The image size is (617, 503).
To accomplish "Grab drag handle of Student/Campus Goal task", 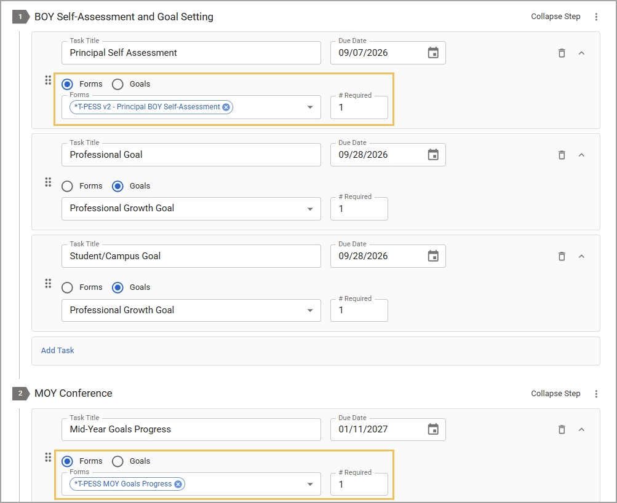I will pos(48,284).
